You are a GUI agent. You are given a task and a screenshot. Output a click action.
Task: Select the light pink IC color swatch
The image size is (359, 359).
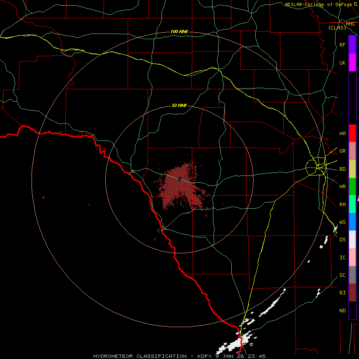352,257
